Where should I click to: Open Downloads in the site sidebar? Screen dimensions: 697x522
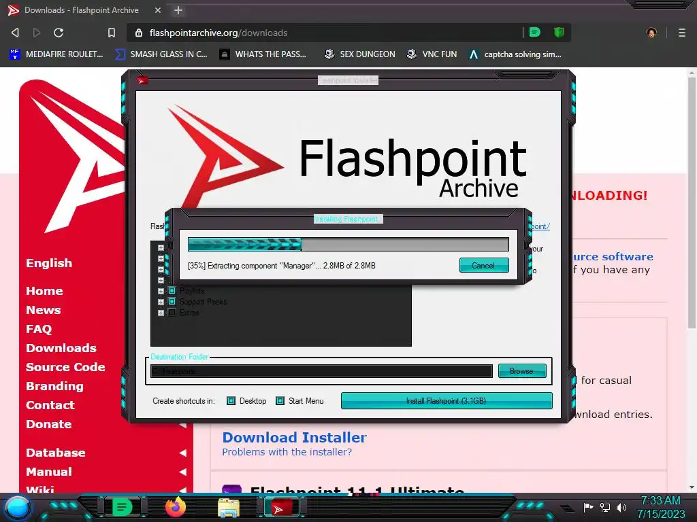click(61, 348)
